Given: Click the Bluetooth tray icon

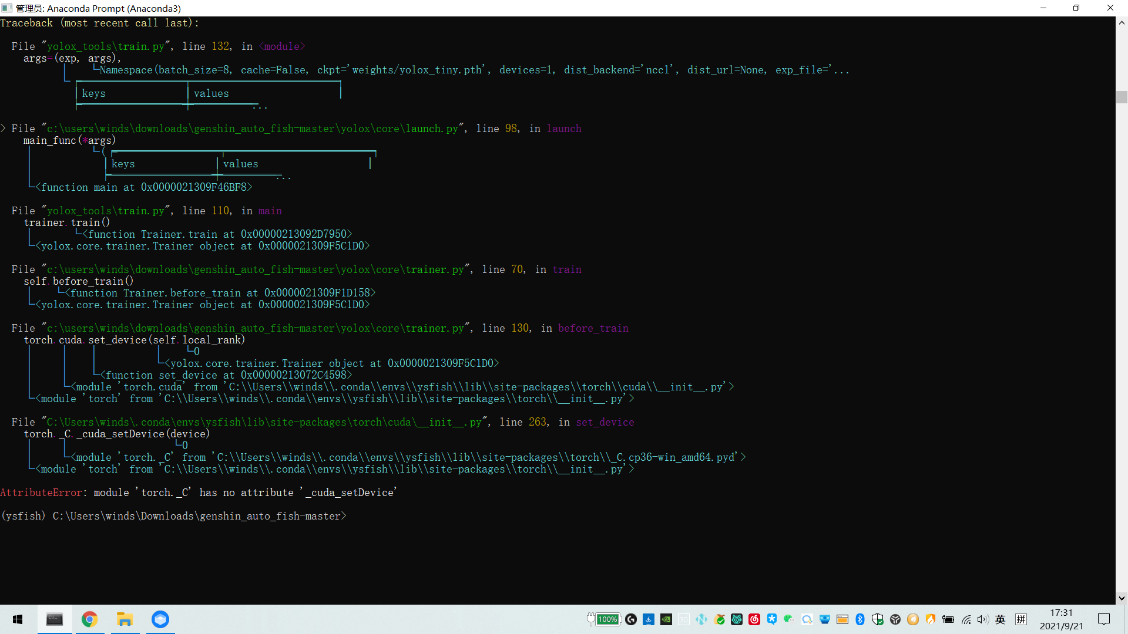Looking at the screenshot, I should click(x=860, y=619).
